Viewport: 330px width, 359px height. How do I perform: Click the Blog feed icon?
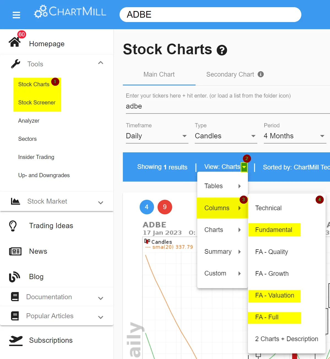(14, 277)
